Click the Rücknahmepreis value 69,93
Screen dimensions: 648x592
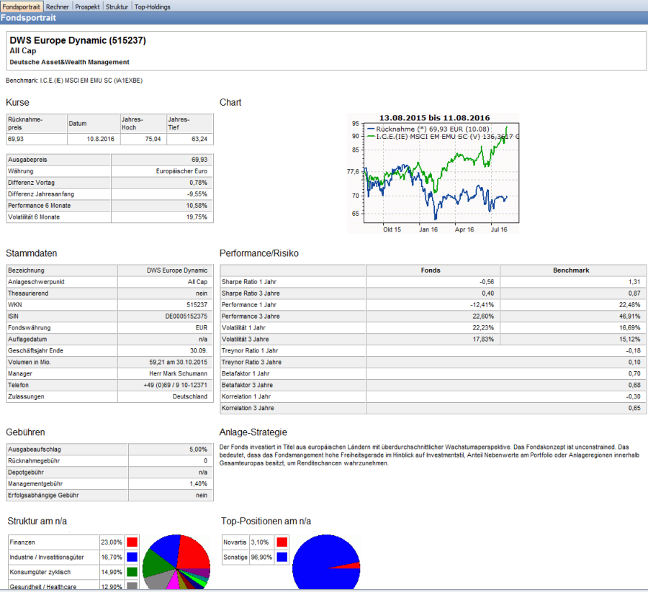pos(16,138)
